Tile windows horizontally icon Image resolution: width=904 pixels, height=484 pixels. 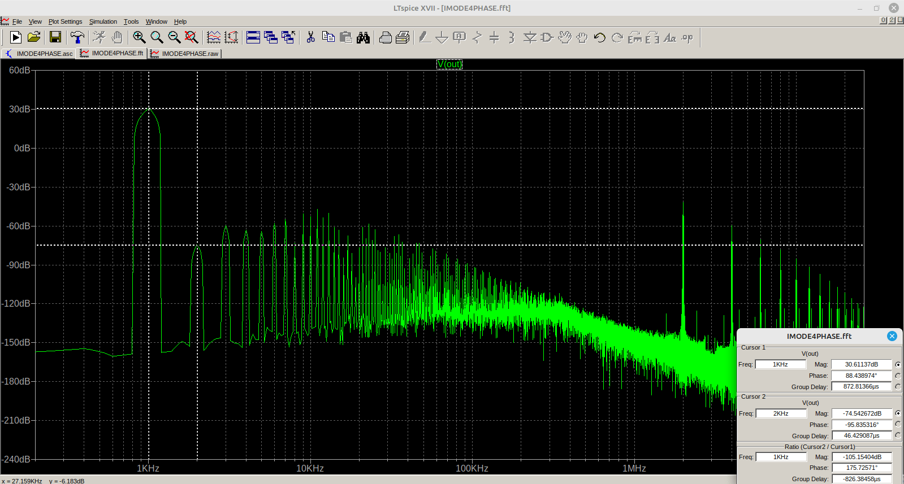pos(253,37)
